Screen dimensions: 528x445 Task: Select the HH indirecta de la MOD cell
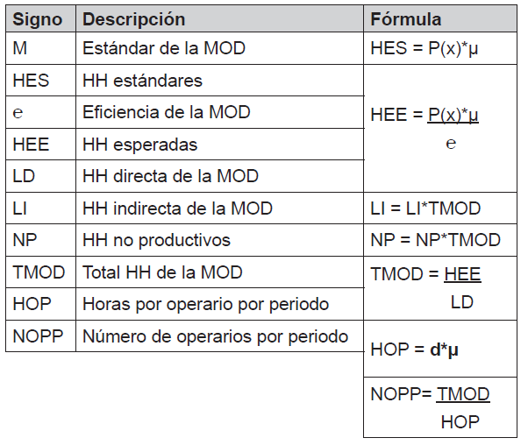click(177, 208)
